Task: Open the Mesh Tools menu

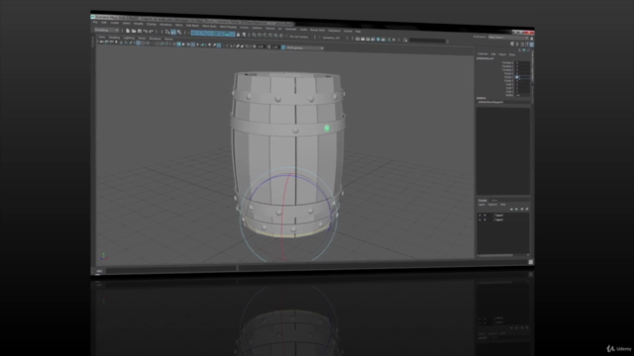Action: click(x=209, y=27)
